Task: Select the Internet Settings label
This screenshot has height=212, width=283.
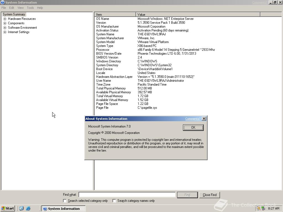Action: click(x=19, y=32)
